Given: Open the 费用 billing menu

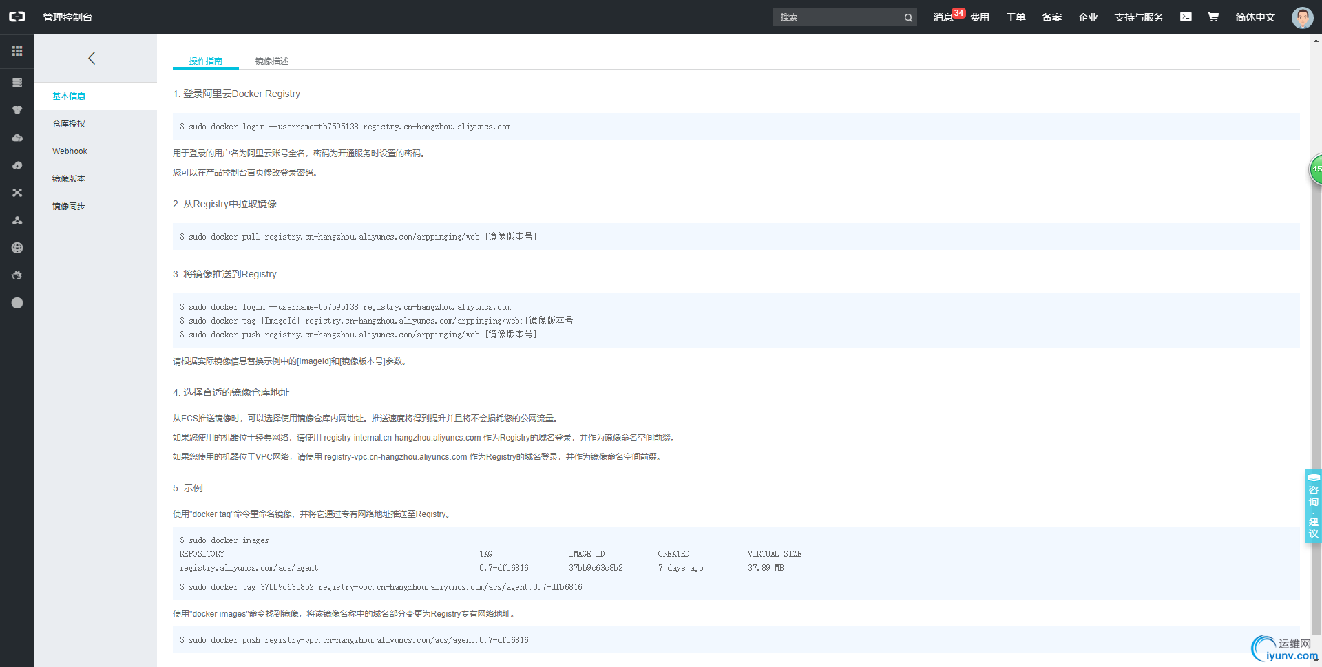Looking at the screenshot, I should click(x=980, y=17).
